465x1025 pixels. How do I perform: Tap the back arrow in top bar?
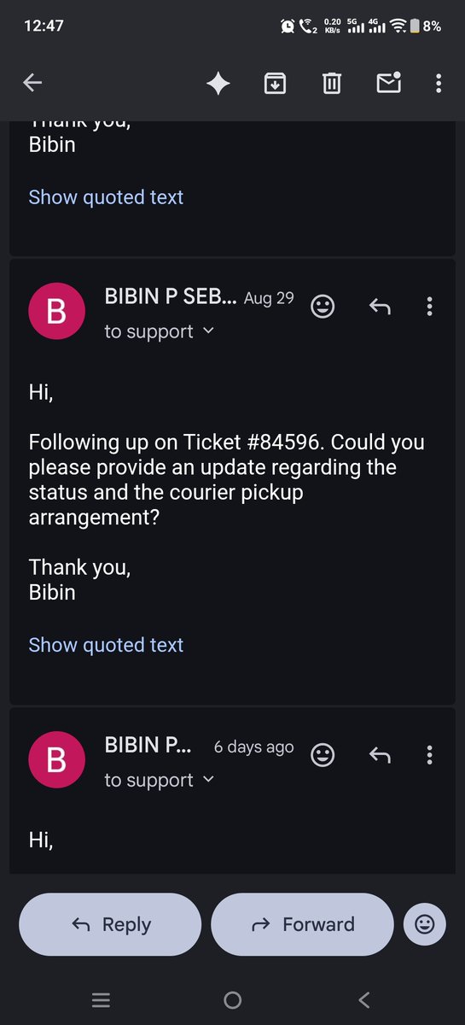tap(32, 83)
